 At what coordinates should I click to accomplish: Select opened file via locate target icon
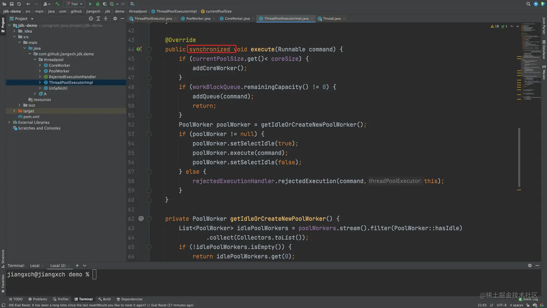[x=91, y=18]
